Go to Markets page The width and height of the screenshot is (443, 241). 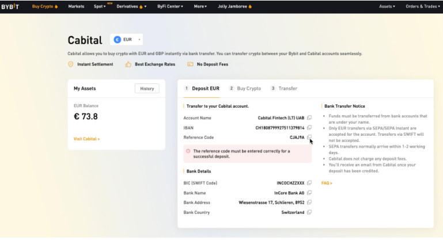point(76,6)
